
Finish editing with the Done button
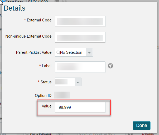pyautogui.click(x=141, y=125)
